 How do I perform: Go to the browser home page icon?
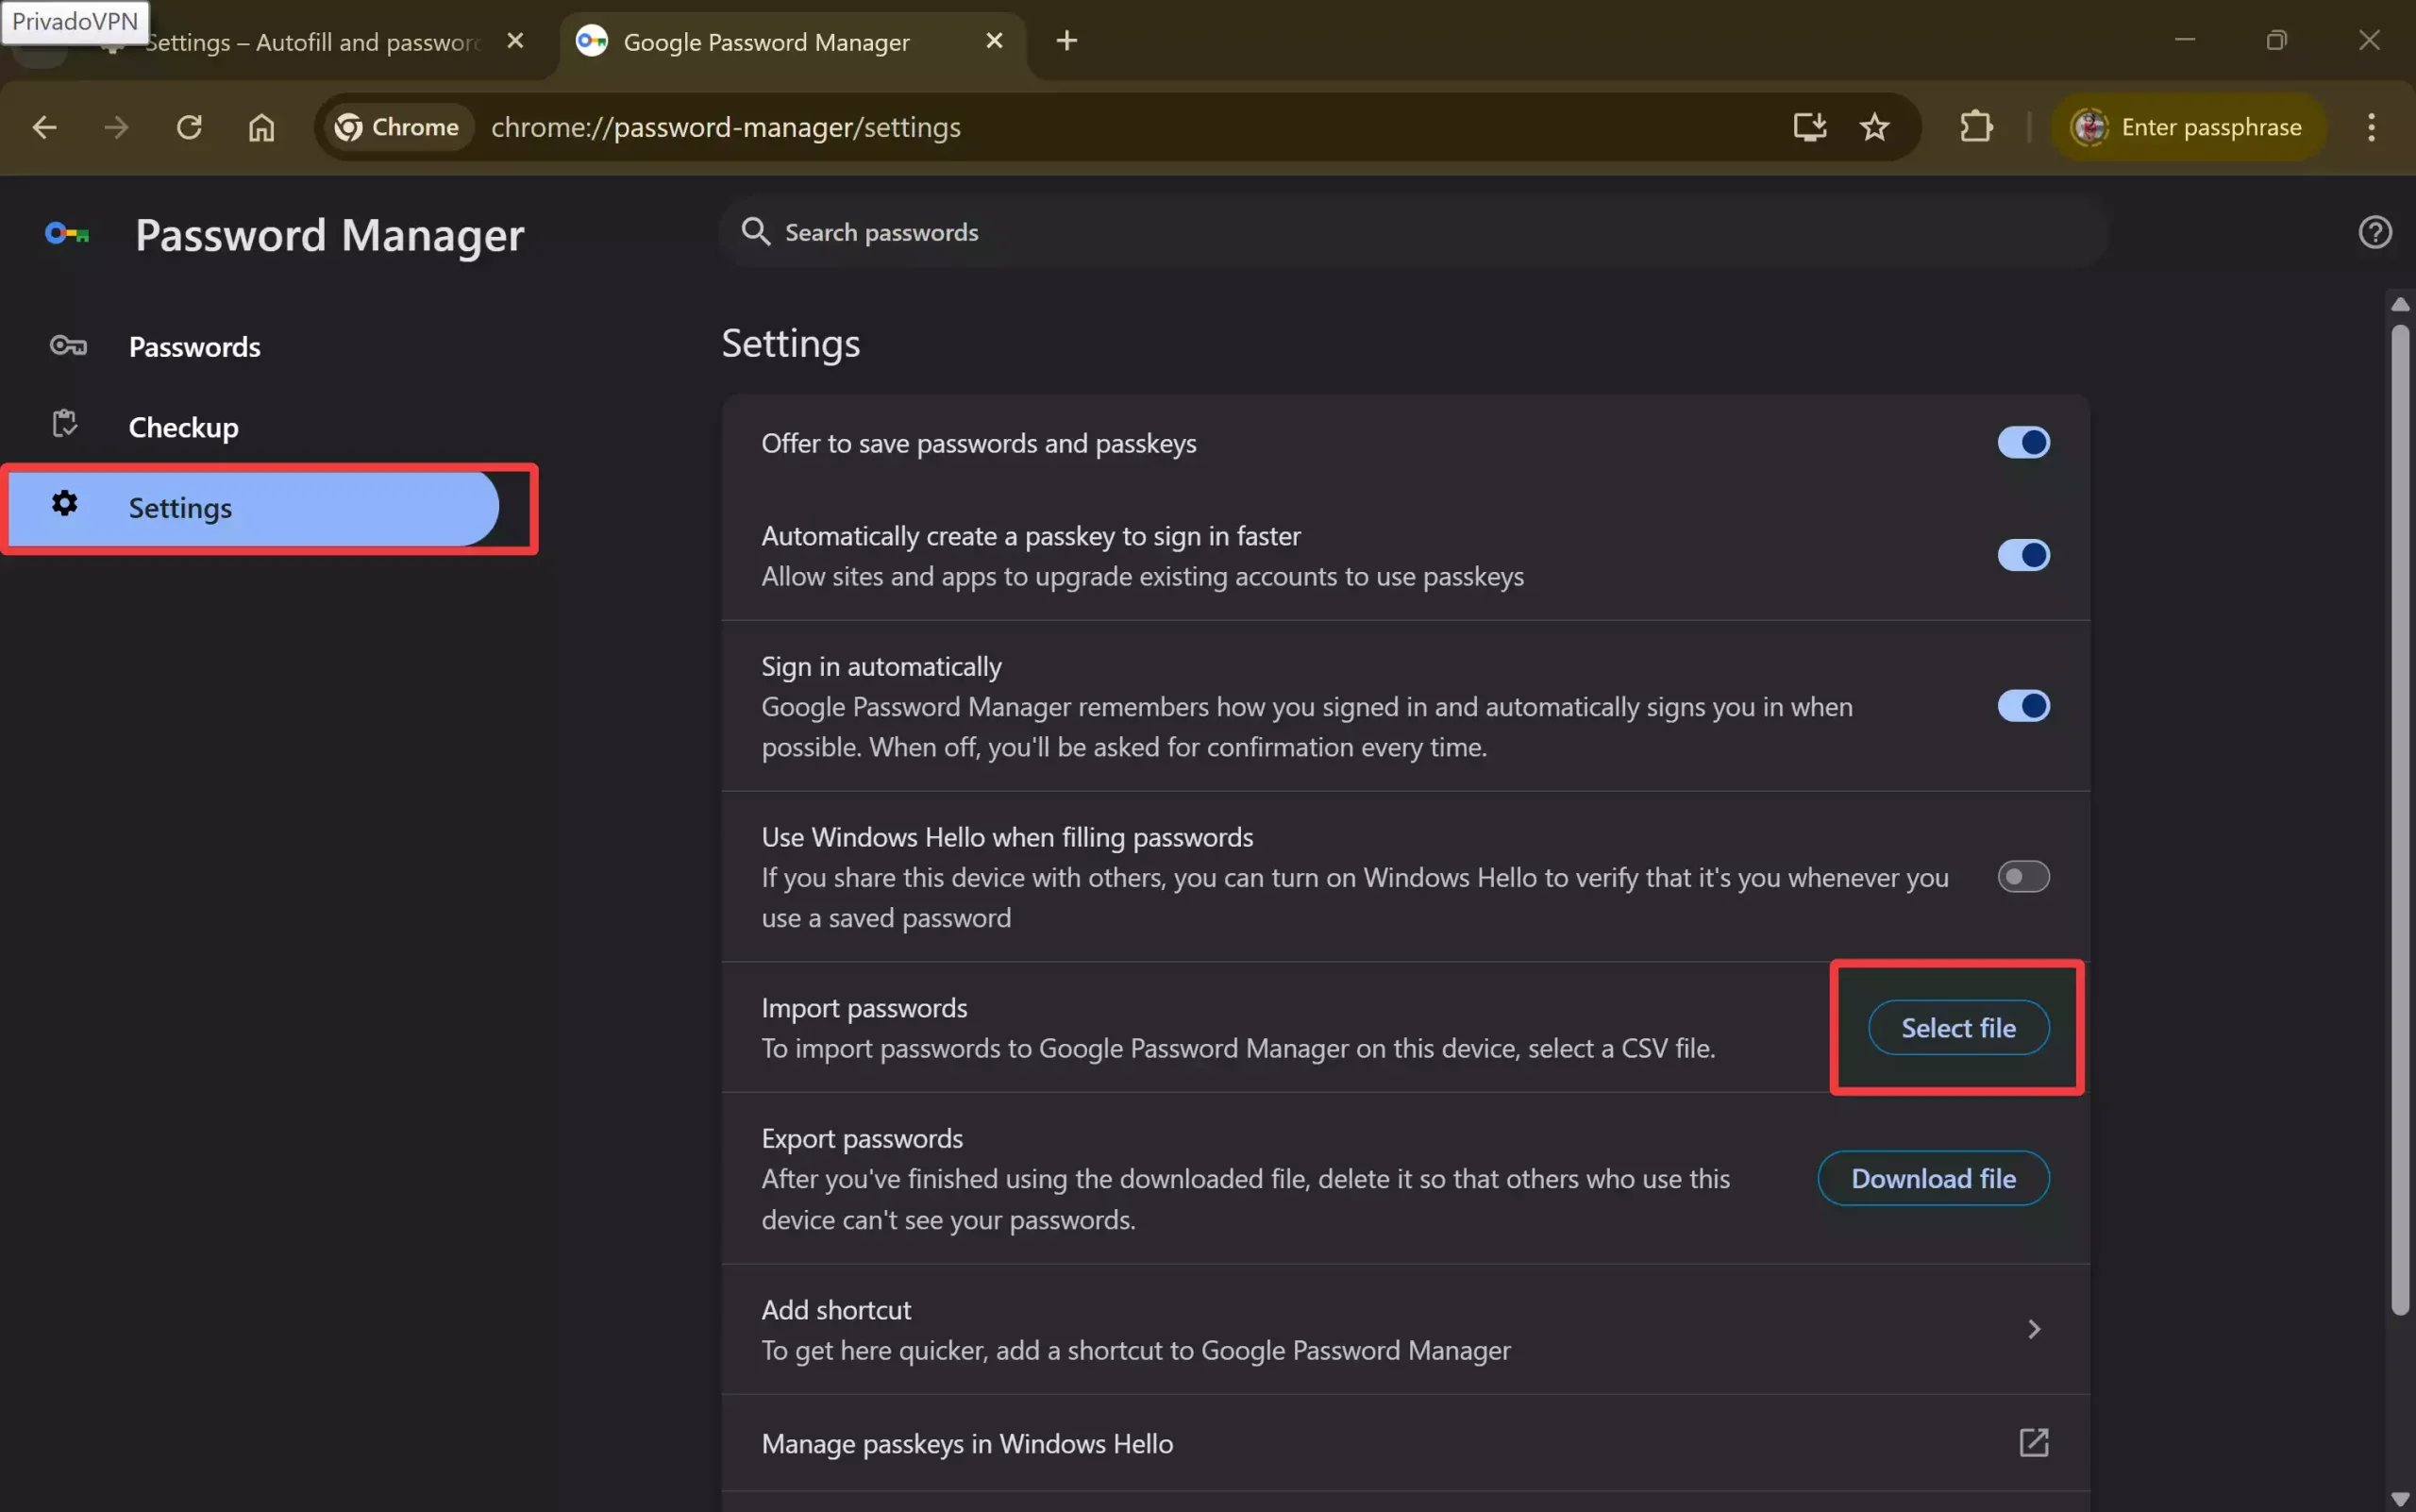pos(261,127)
